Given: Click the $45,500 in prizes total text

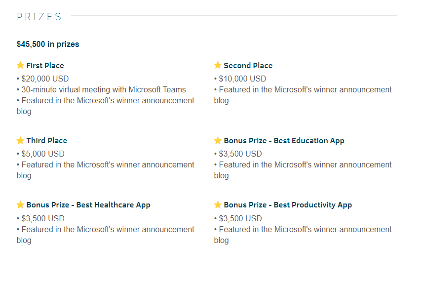Looking at the screenshot, I should tap(48, 44).
